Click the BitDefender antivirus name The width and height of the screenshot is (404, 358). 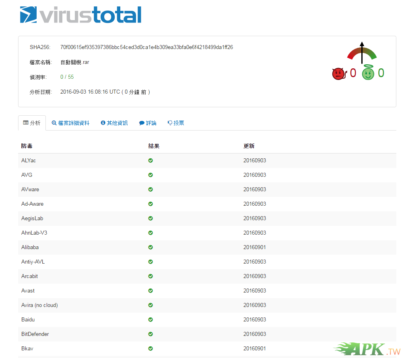pyautogui.click(x=35, y=334)
